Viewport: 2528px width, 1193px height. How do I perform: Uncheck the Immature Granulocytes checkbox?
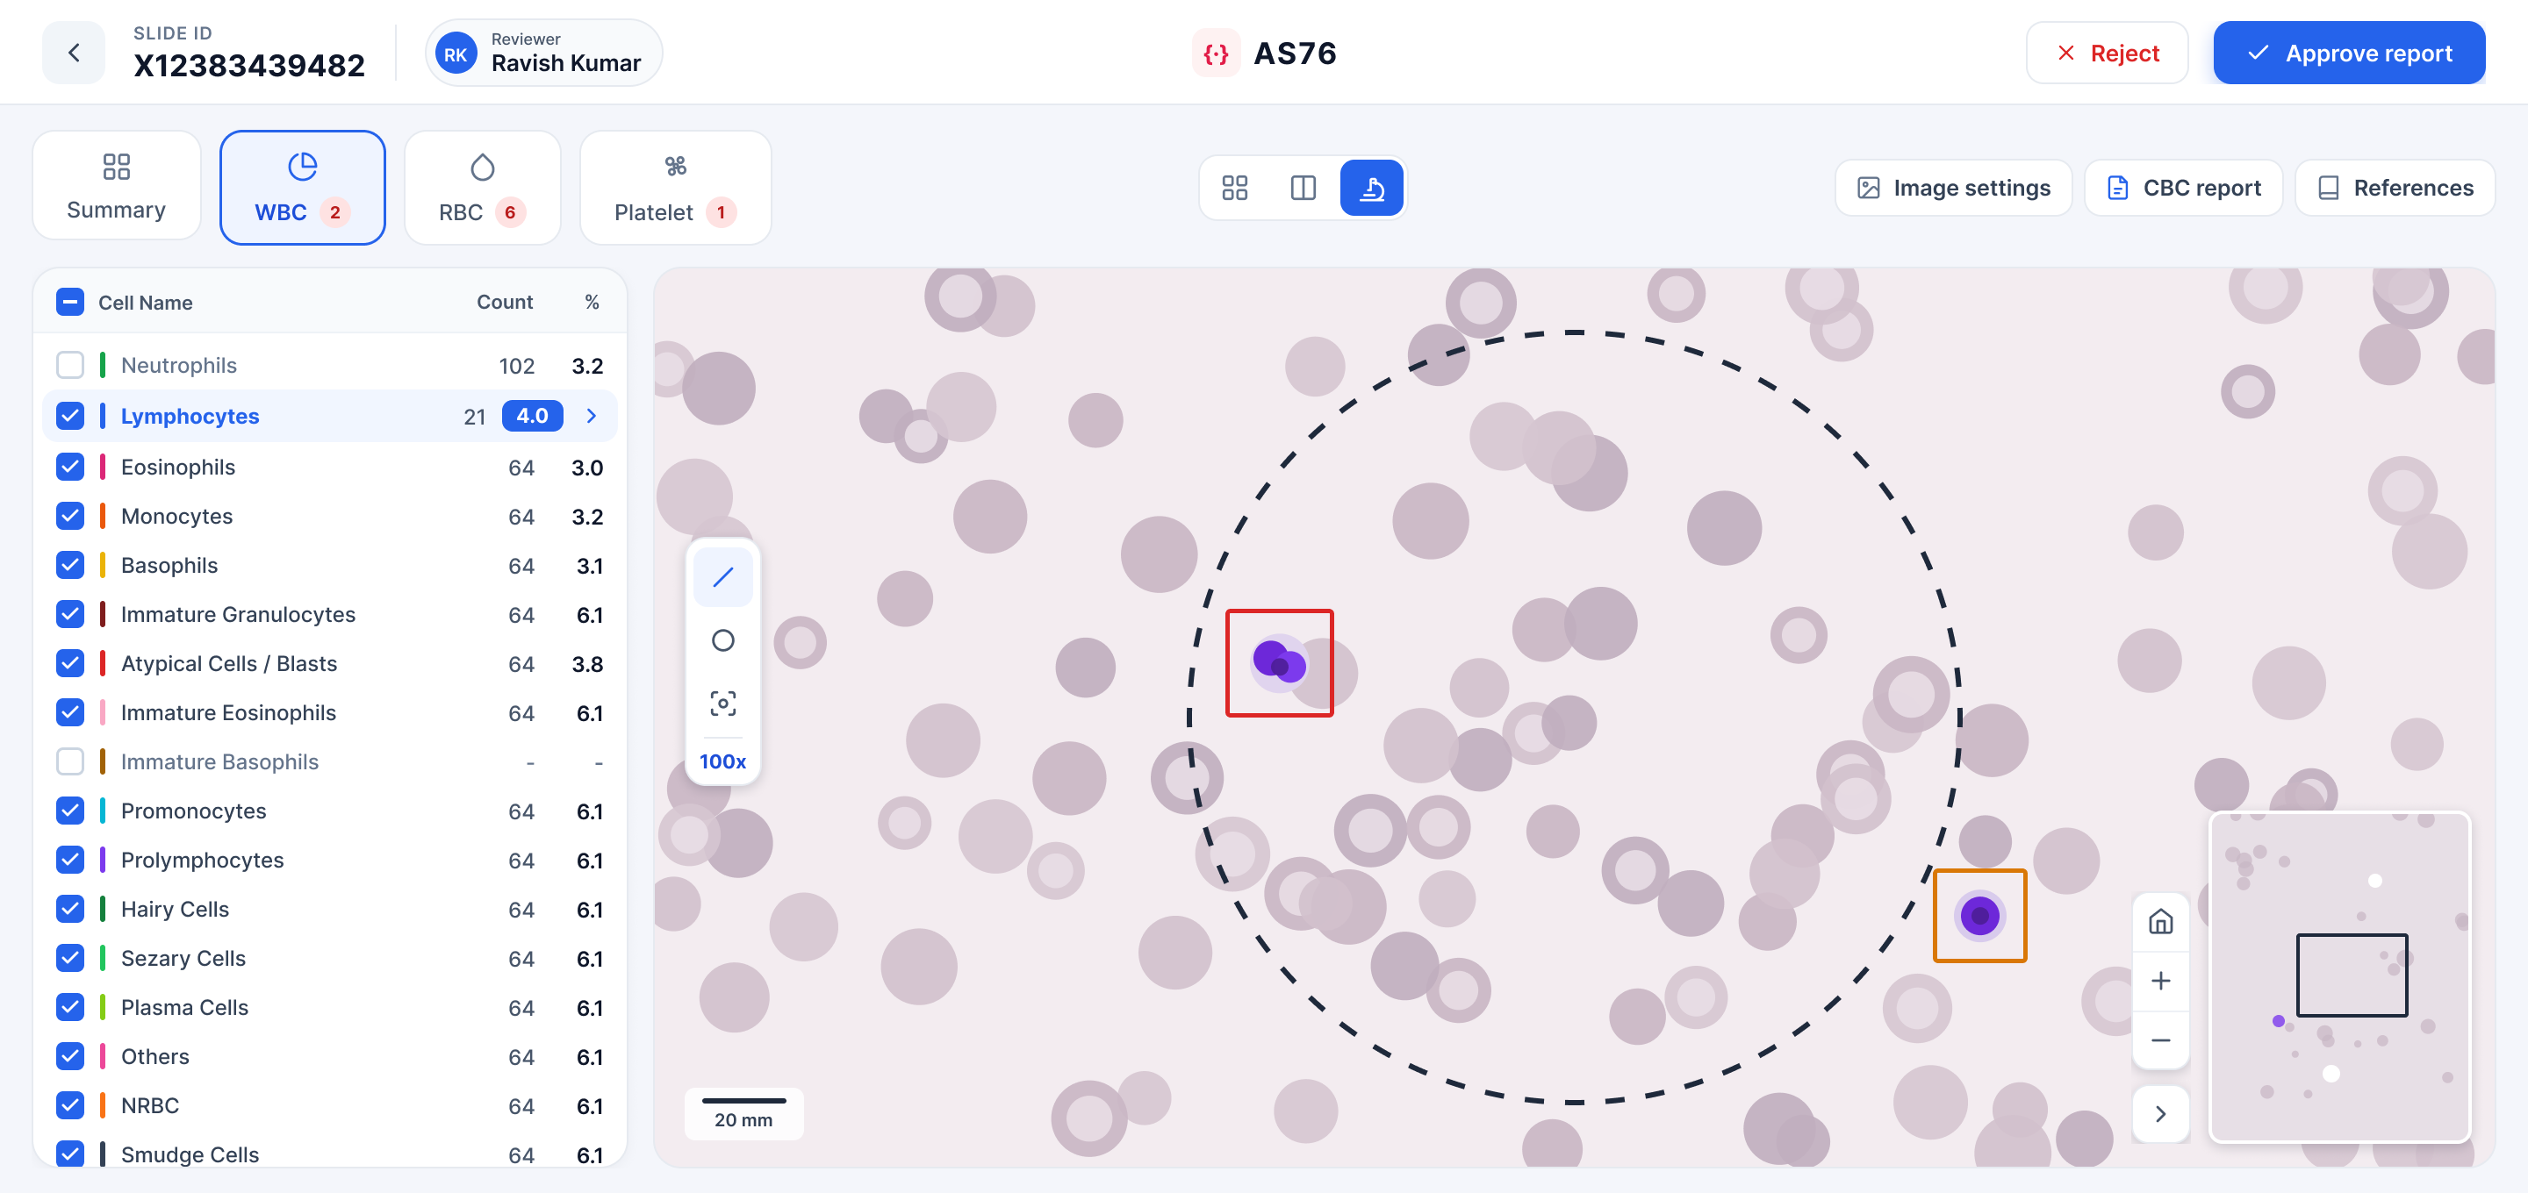tap(69, 614)
